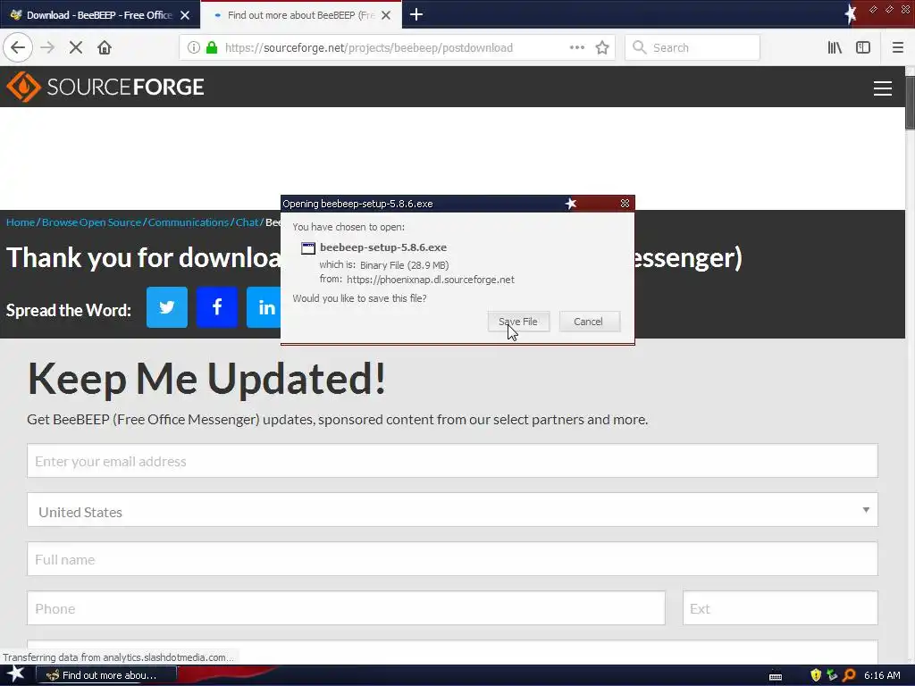915x686 pixels.
Task: Click the 6:16 AM clock
Action: pos(882,675)
